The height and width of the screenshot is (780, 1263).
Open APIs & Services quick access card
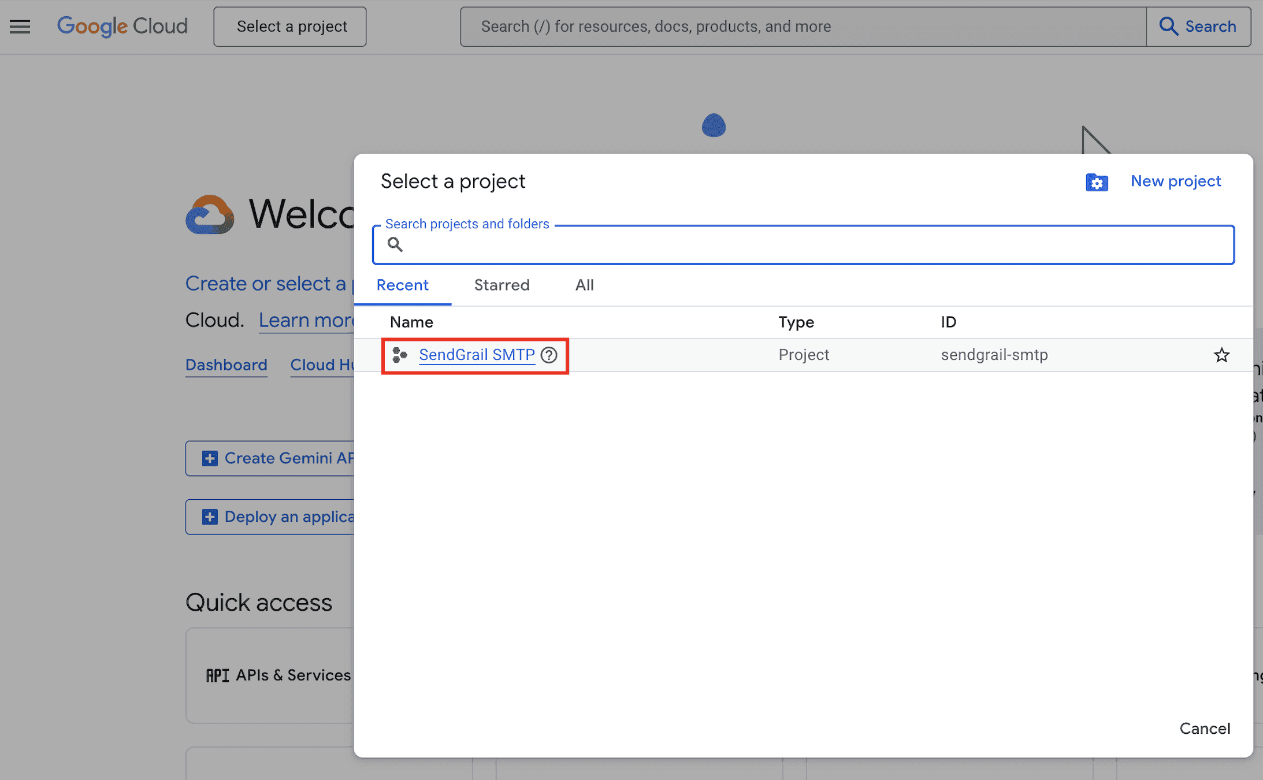point(270,675)
